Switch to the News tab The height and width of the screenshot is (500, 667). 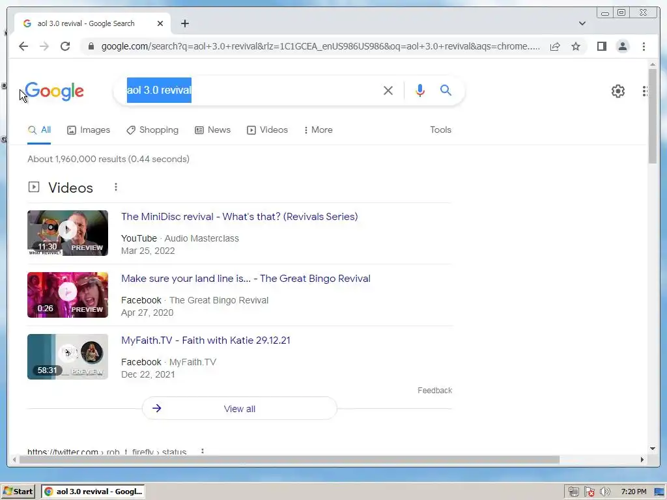[212, 130]
